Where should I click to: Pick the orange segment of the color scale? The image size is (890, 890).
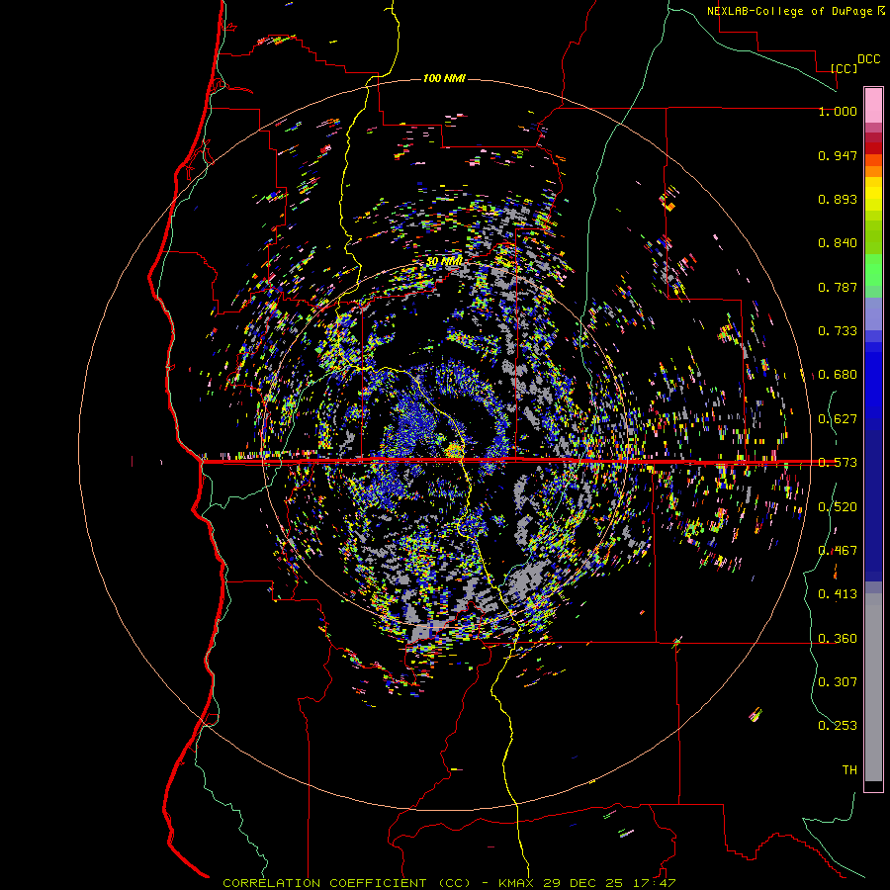[x=873, y=166]
